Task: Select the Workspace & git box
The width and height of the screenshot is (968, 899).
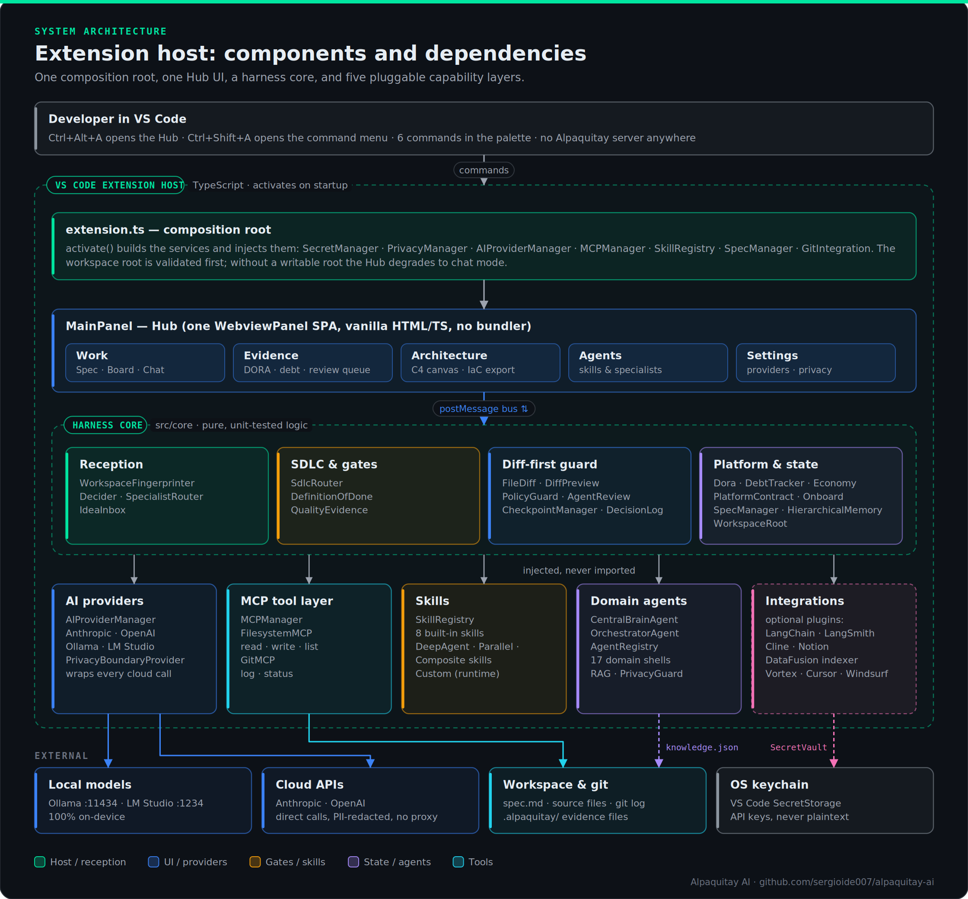Action: click(x=597, y=800)
